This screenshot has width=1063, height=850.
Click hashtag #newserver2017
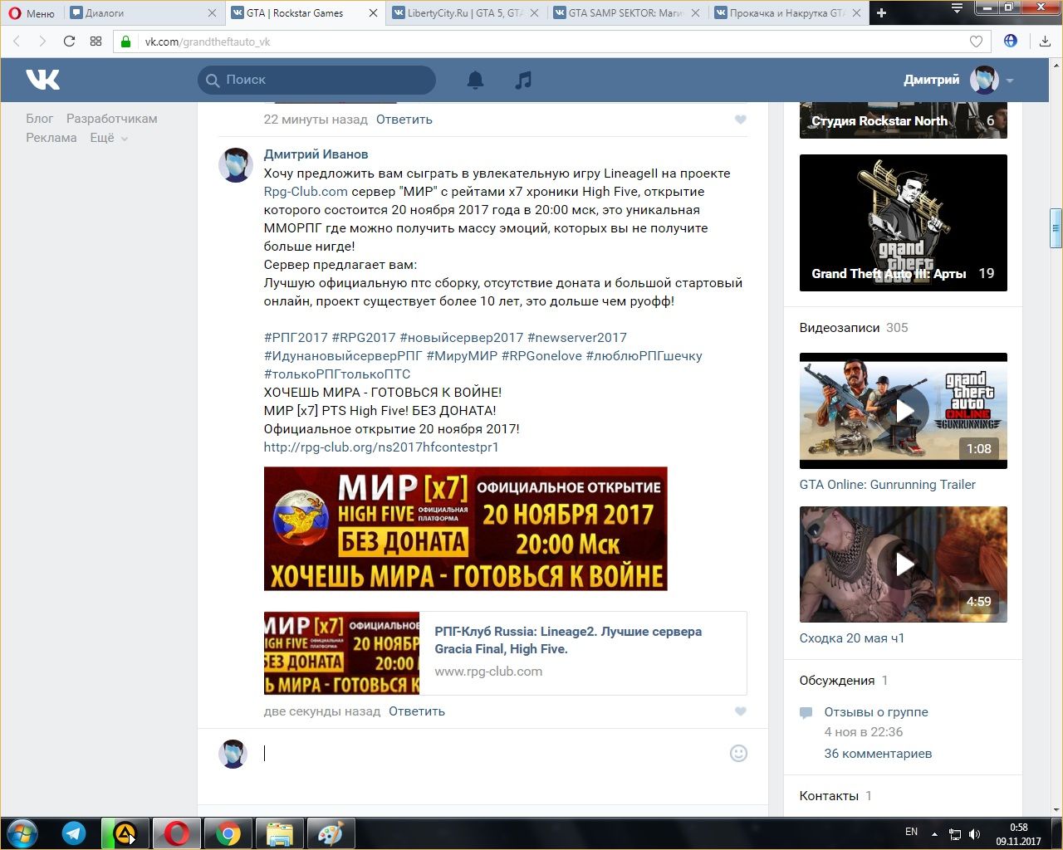[577, 338]
